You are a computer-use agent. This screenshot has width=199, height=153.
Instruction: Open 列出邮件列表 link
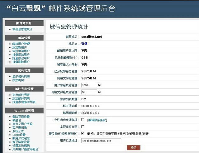[x=21, y=95]
